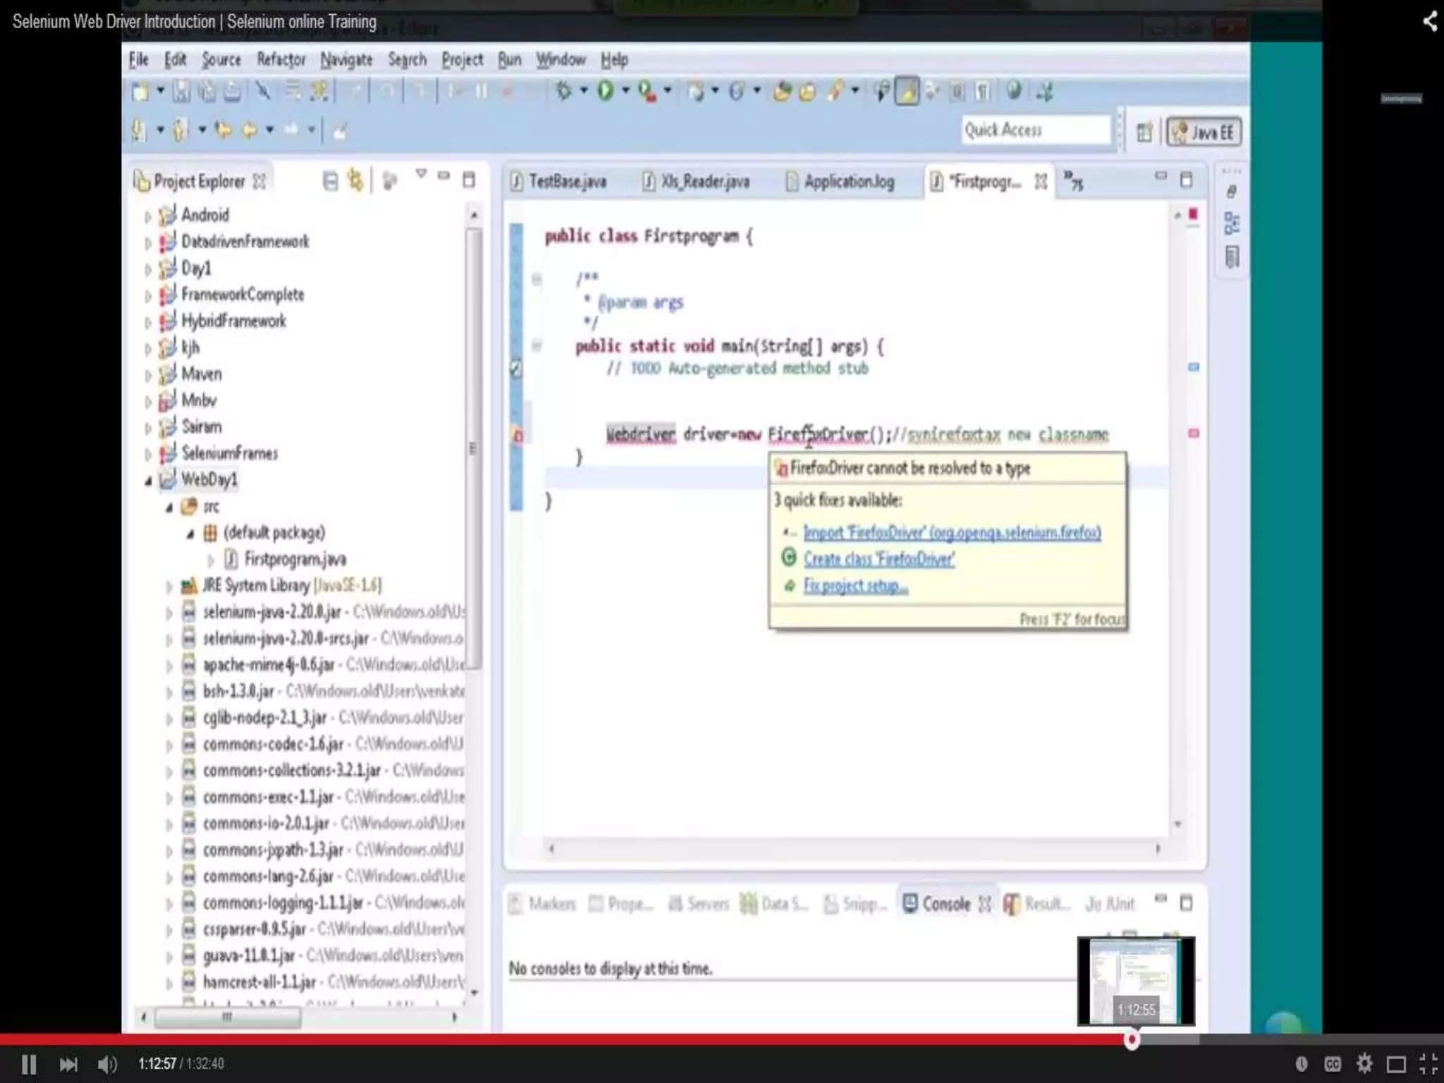Expand the DatadrivenFramework project node
Viewport: 1444px width, 1083px height.
pos(148,243)
